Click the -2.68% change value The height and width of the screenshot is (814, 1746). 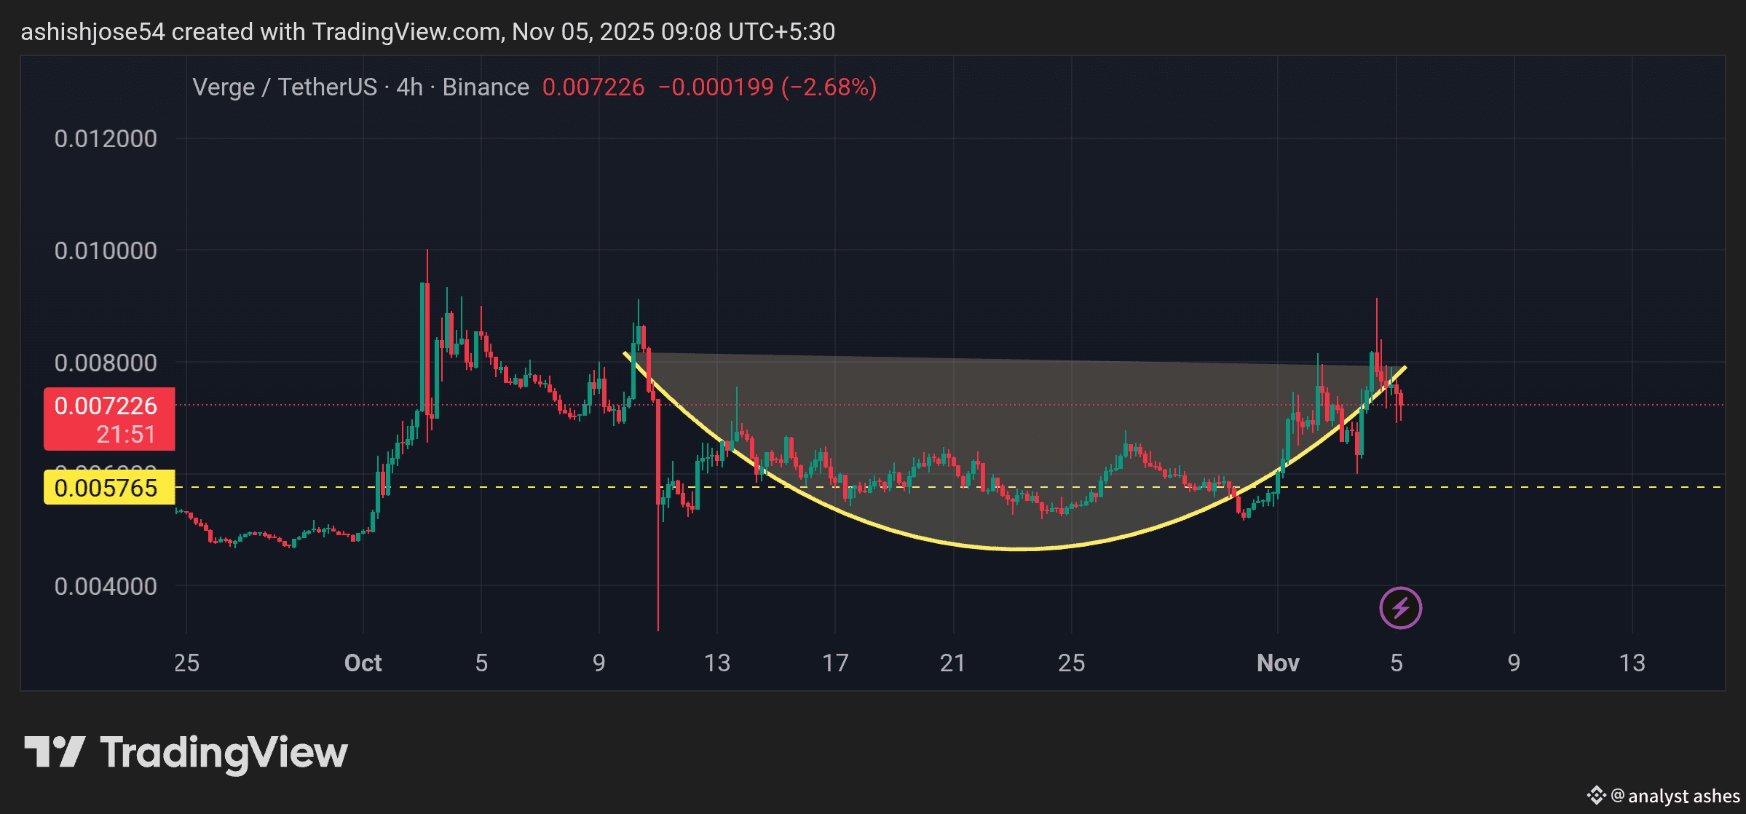829,87
